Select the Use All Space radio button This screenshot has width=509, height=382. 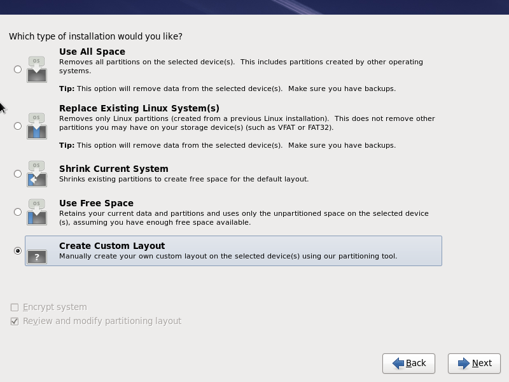[x=18, y=69]
